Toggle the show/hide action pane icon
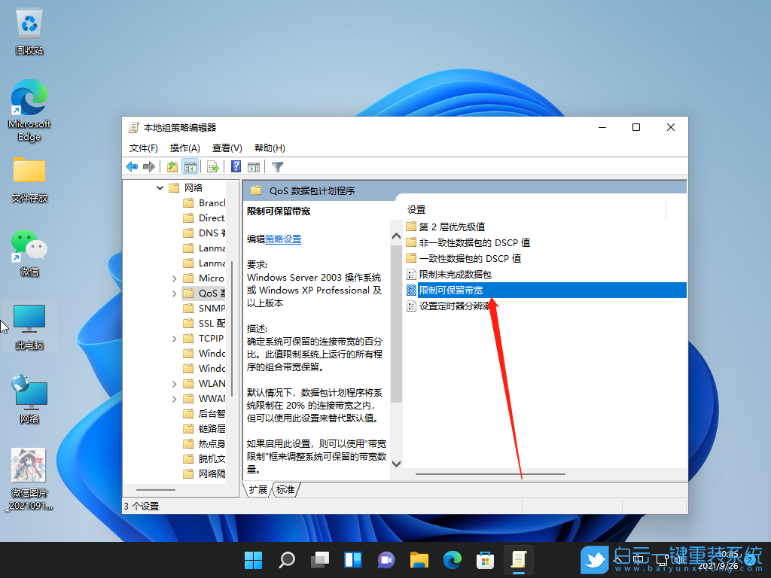Screen dimensions: 771x578 [x=255, y=166]
